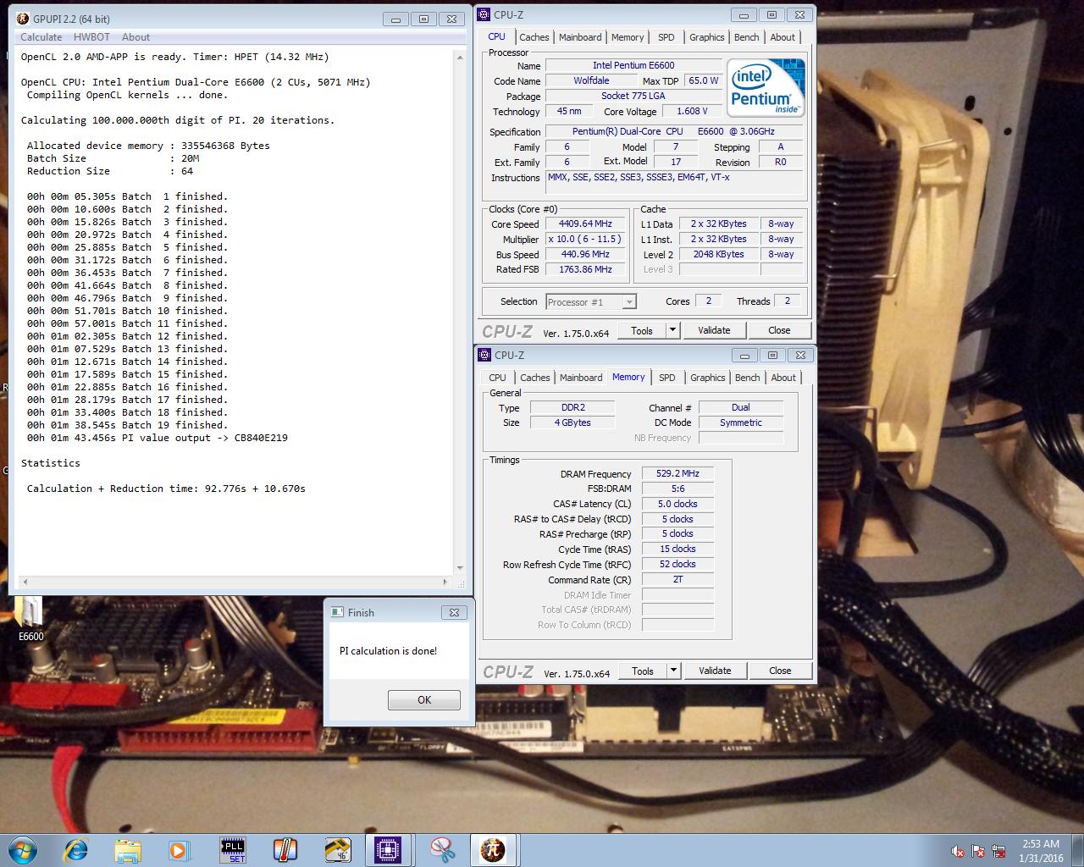
Task: Switch to Graphics tab in lower CPU-Z
Action: 707,378
